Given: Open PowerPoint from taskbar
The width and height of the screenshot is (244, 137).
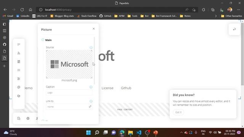Looking at the screenshot, I should coord(156,132).
